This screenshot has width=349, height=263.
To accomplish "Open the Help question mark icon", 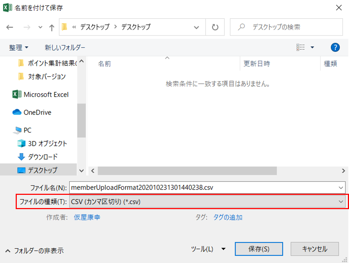I will click(x=335, y=47).
